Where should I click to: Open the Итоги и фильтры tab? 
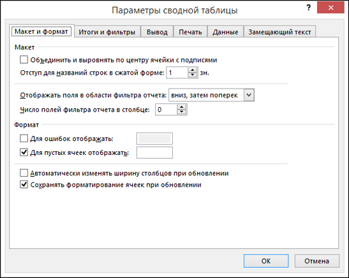click(x=107, y=32)
